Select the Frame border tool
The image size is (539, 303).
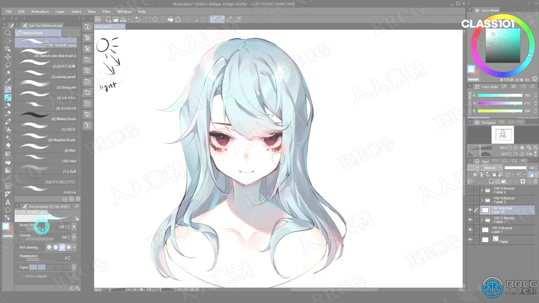8,186
